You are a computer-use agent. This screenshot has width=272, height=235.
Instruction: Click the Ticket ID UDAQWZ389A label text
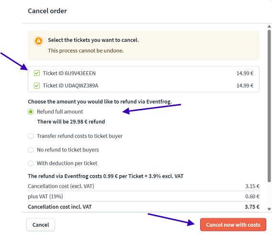point(70,85)
